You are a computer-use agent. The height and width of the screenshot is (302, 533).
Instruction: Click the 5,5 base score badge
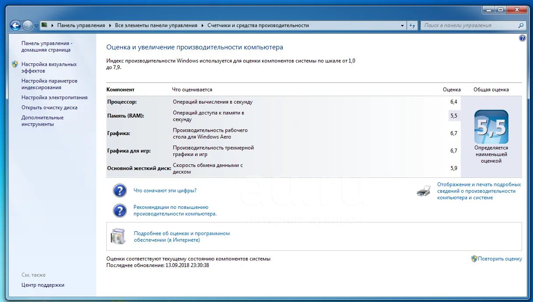point(491,127)
